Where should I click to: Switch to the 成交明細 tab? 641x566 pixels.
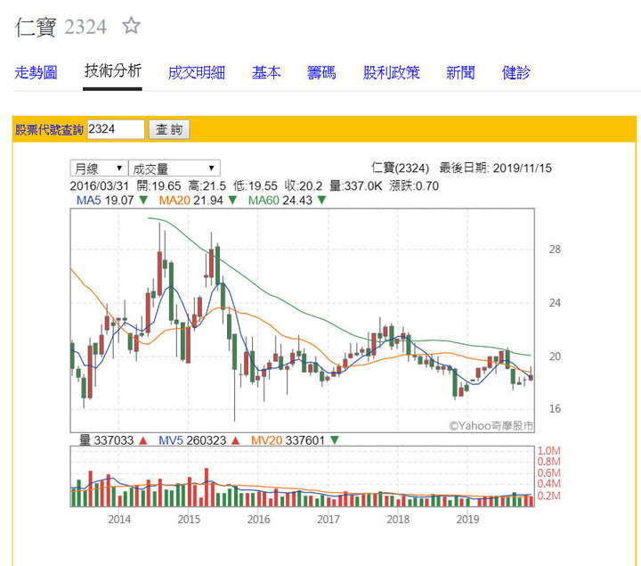point(196,72)
